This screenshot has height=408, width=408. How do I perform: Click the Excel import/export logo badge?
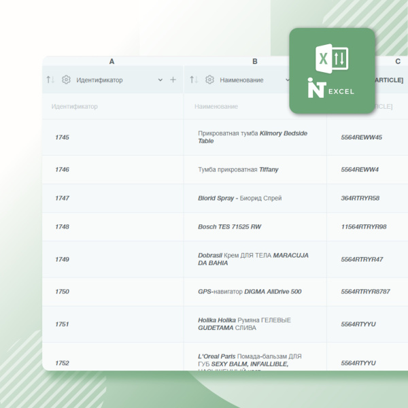pyautogui.click(x=332, y=71)
